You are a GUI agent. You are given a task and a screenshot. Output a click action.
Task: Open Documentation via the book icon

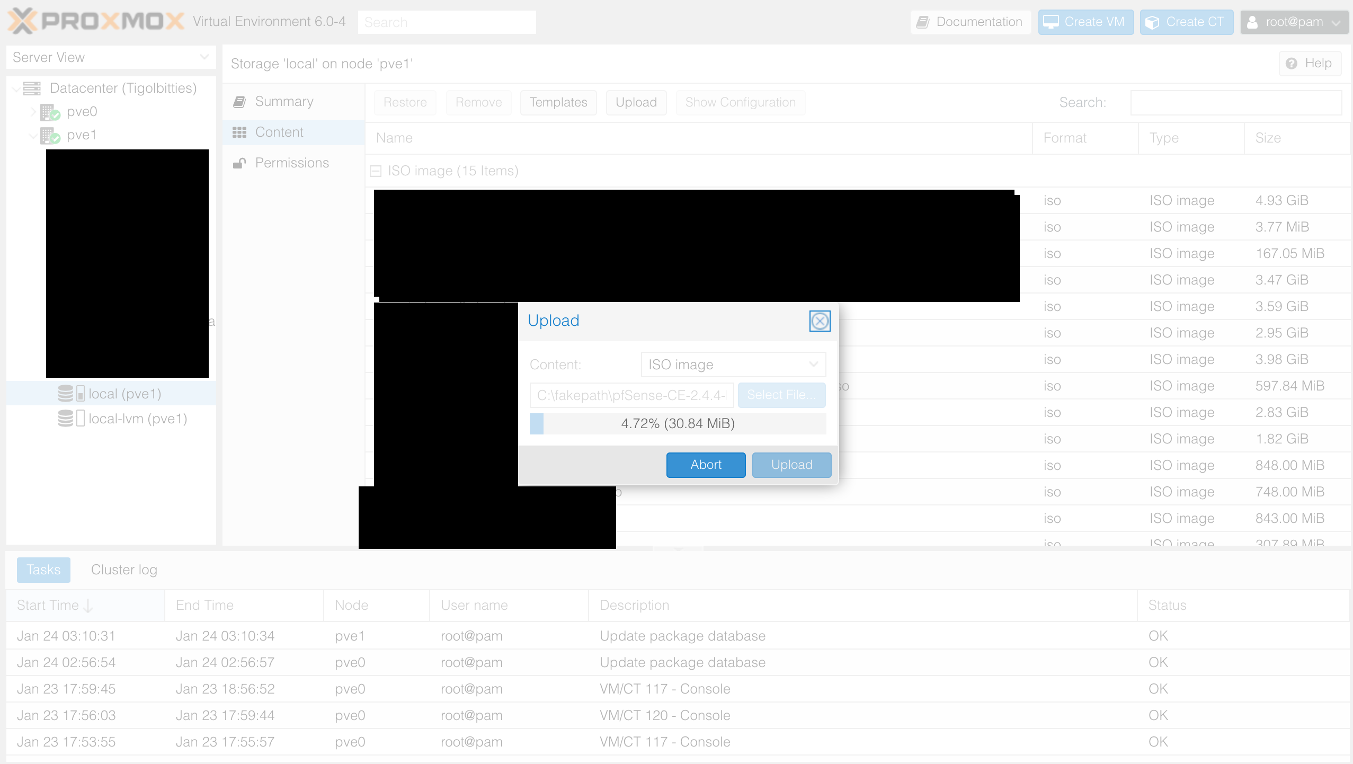click(x=923, y=22)
